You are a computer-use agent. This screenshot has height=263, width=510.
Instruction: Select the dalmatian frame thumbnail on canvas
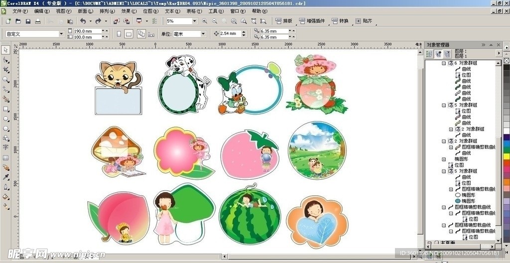click(x=184, y=84)
